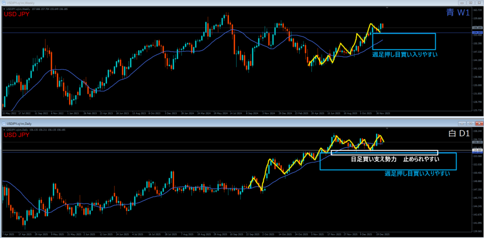Click the blue 週足押し目買い入りやすい text on Weekly chart
The image size is (484, 238).
click(405, 55)
